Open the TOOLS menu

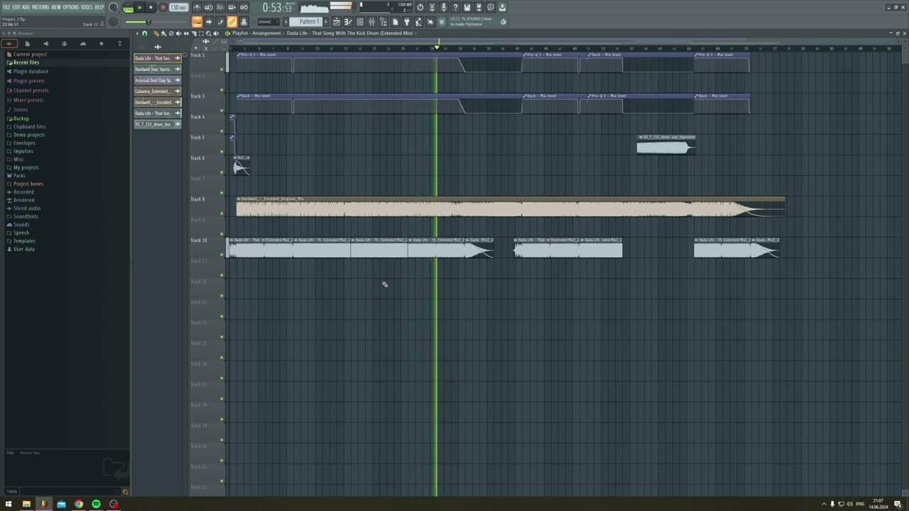point(87,7)
